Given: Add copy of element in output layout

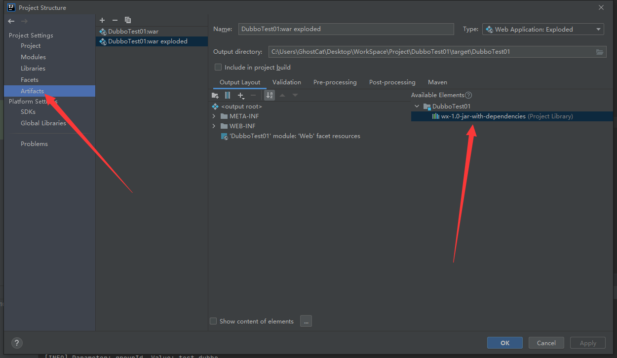Looking at the screenshot, I should [x=241, y=95].
